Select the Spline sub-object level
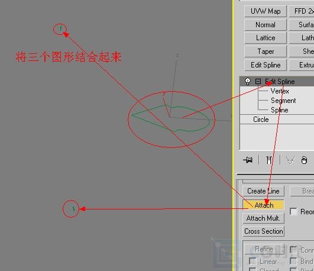314x271 pixels. click(x=279, y=110)
